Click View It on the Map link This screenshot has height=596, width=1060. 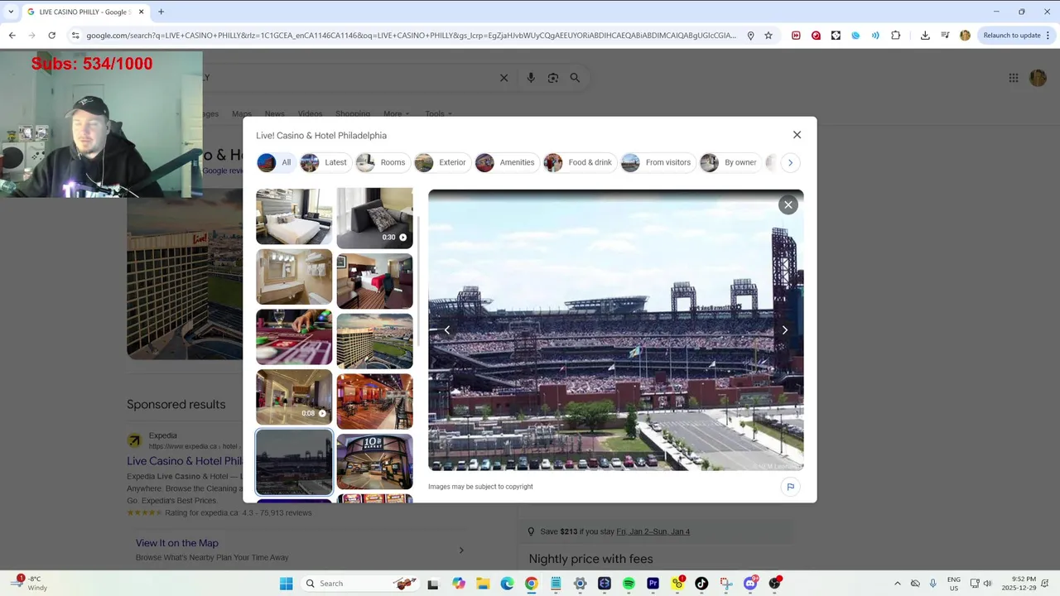pos(177,543)
